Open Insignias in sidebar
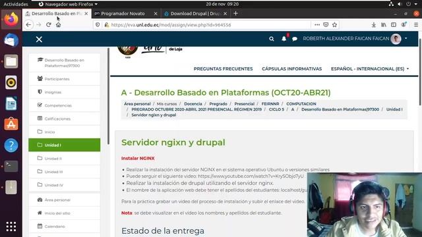This screenshot has height=237, width=422. point(65,92)
